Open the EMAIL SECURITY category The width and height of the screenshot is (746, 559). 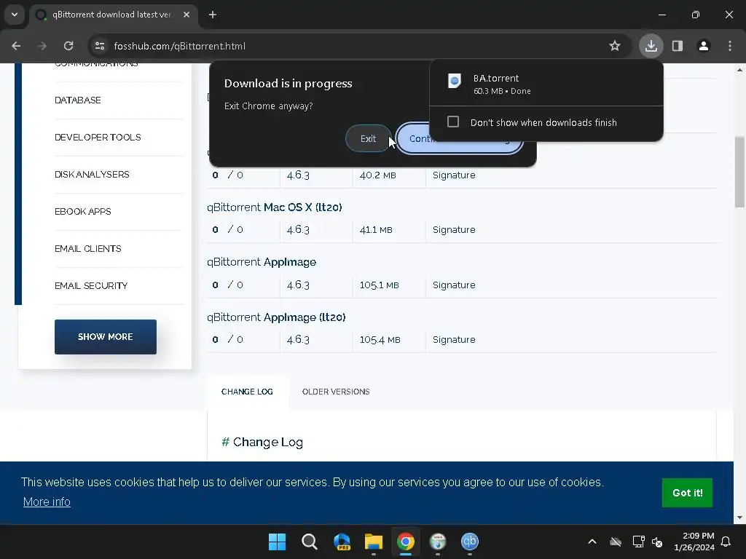coord(91,285)
